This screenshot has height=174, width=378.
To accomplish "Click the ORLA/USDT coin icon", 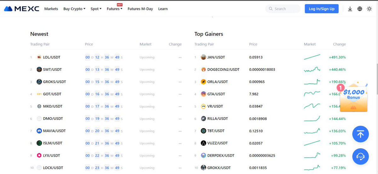I will click(203, 82).
